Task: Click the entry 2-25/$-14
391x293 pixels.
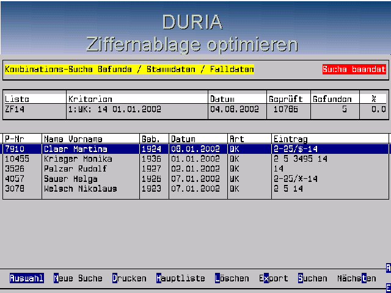Action: pyautogui.click(x=296, y=149)
